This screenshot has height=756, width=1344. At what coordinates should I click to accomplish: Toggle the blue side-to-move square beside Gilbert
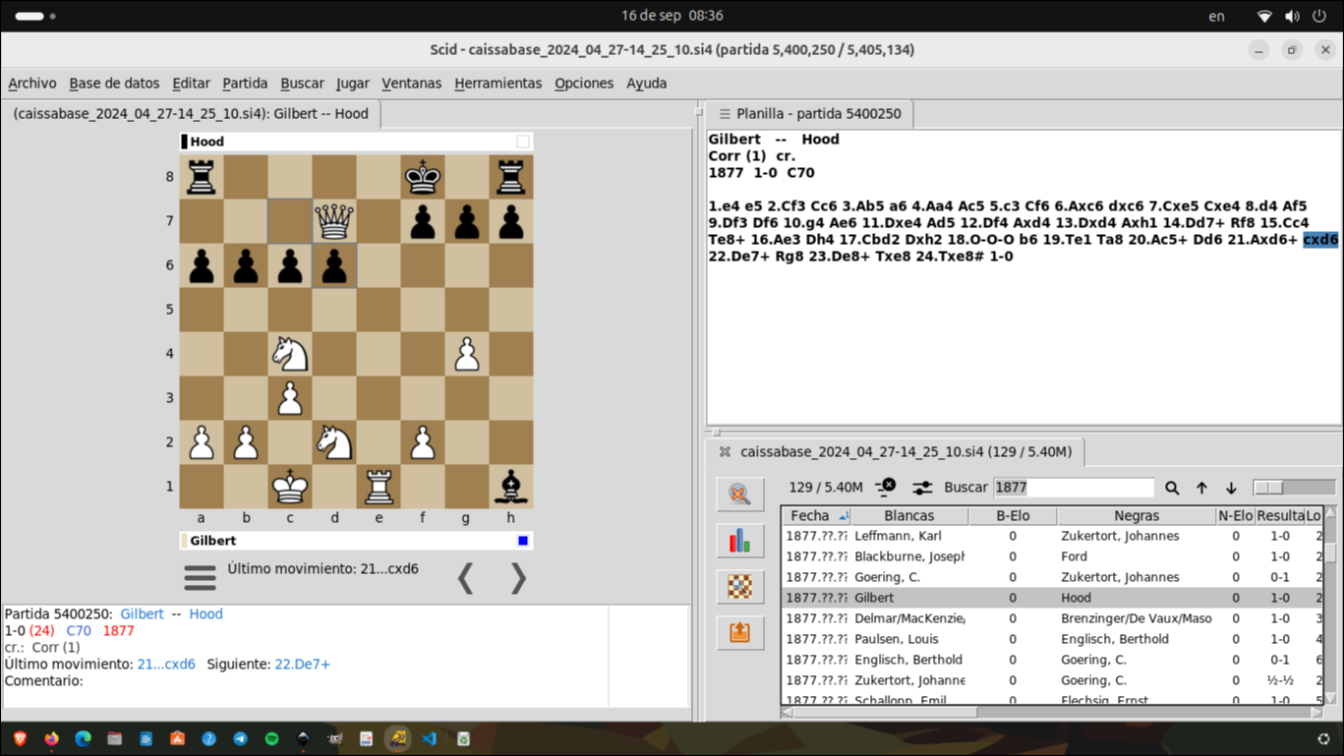tap(523, 541)
